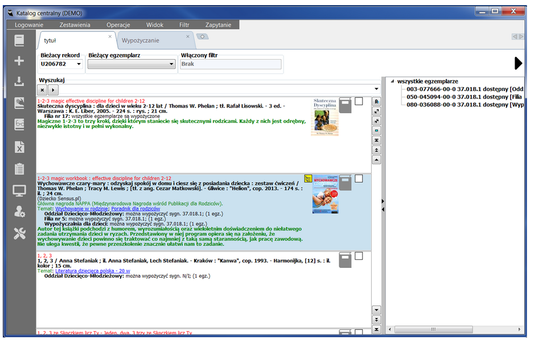534x343 pixels.
Task: Click the yellow note icon on Wychowawcze czary-mary
Action: 308,179
